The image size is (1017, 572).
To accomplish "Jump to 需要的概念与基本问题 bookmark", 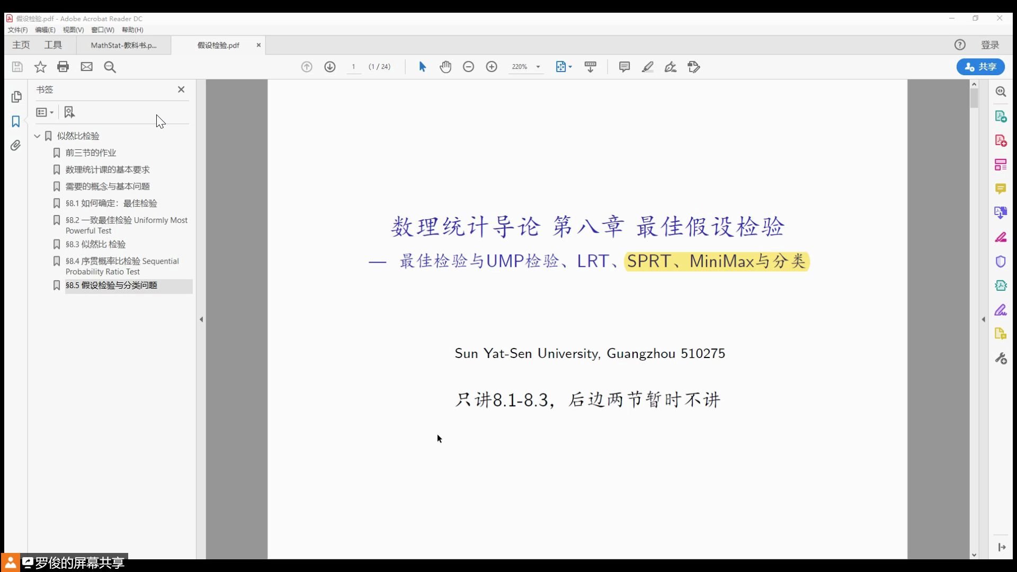I will click(x=108, y=187).
